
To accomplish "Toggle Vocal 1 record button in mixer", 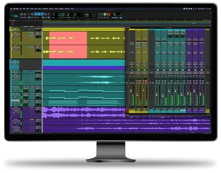I will (140, 81).
